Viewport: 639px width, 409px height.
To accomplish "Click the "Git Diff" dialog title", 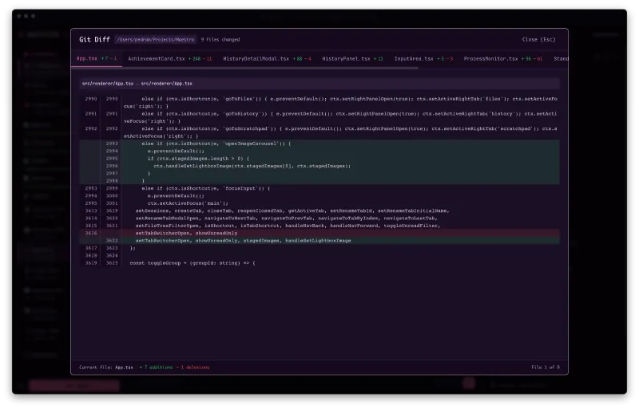I will tap(94, 39).
